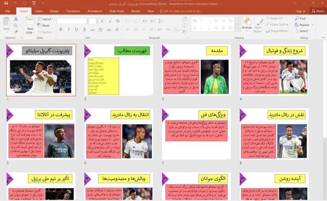This screenshot has height=201, width=327.
Task: Click the Cut scissors icon
Action: (16, 19)
